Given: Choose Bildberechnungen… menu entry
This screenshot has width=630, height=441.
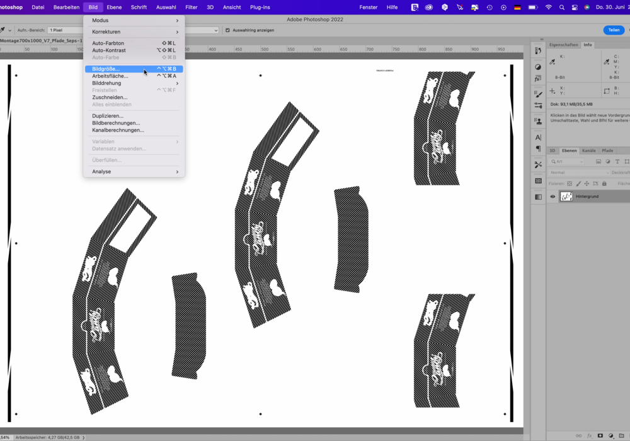Looking at the screenshot, I should pyautogui.click(x=134, y=123).
